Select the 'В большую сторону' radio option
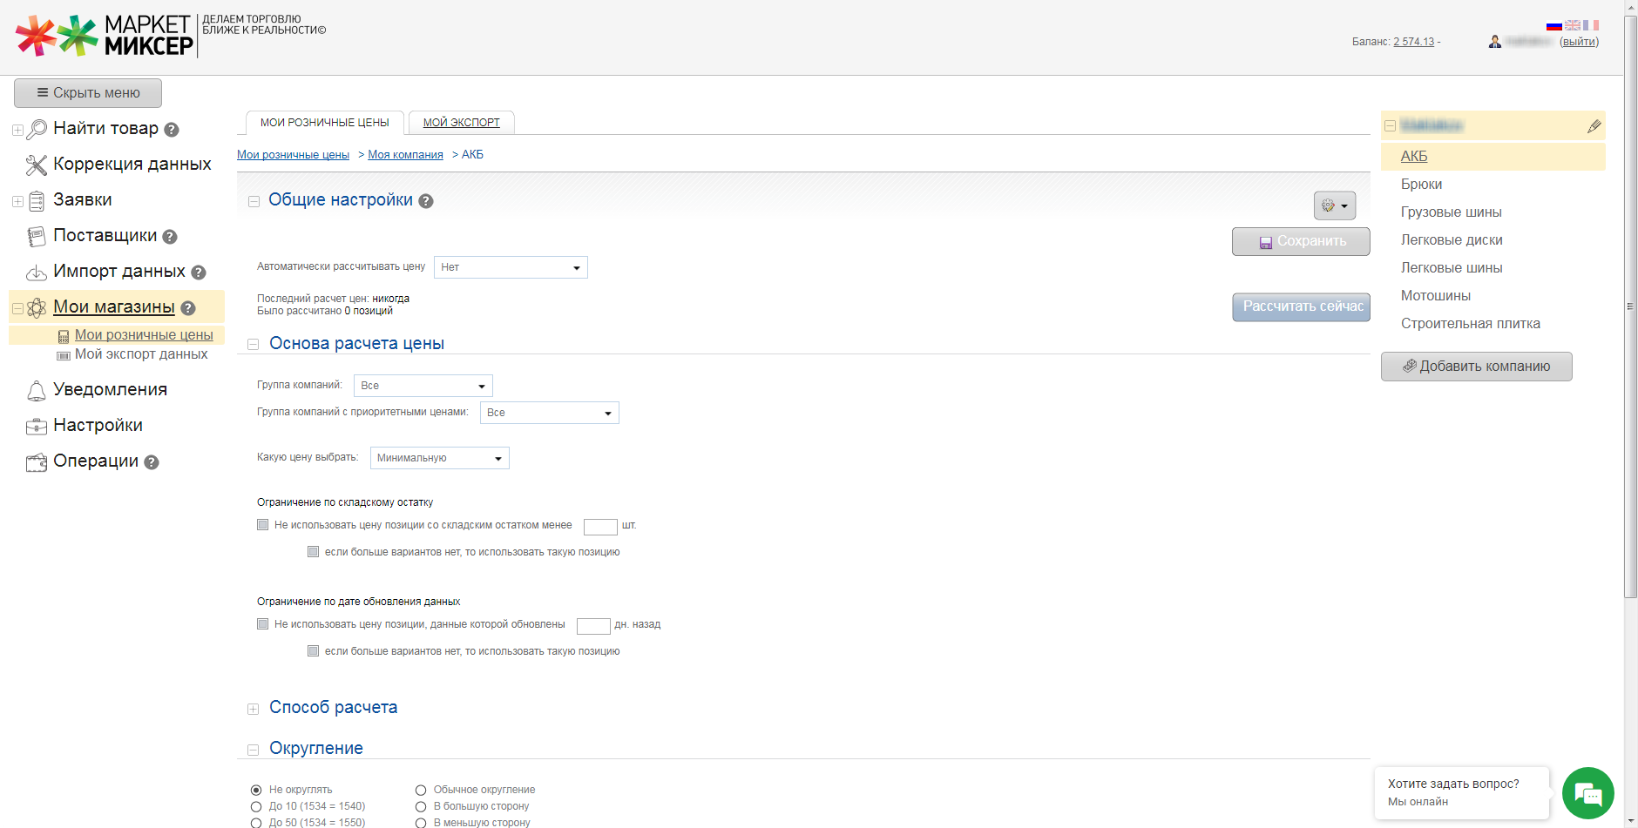The width and height of the screenshot is (1638, 828). (421, 807)
